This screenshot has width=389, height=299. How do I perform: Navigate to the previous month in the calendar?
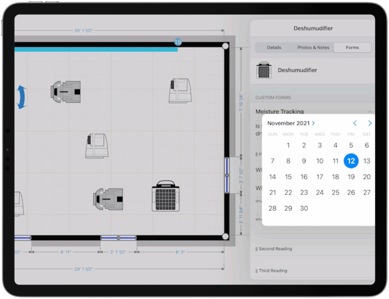(x=355, y=123)
